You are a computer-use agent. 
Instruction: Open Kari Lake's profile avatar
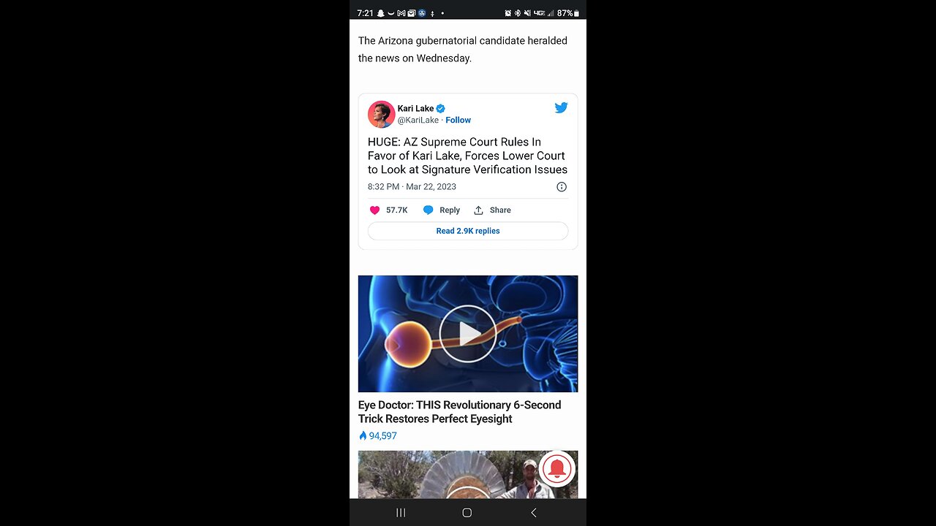pos(382,114)
